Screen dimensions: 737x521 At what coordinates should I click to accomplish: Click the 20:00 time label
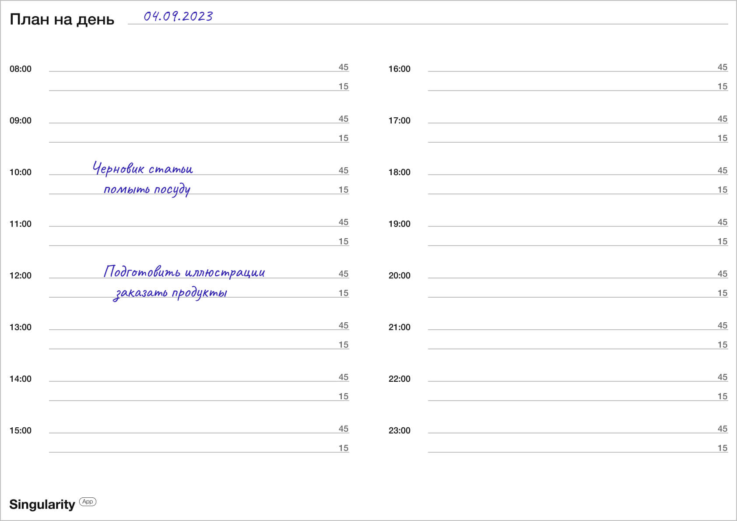tap(400, 275)
